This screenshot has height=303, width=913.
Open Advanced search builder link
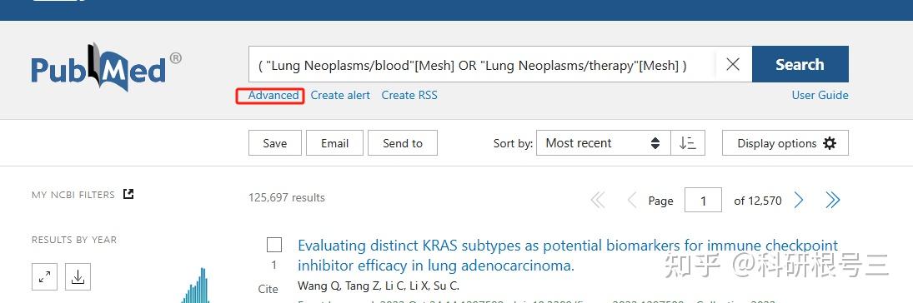273,96
